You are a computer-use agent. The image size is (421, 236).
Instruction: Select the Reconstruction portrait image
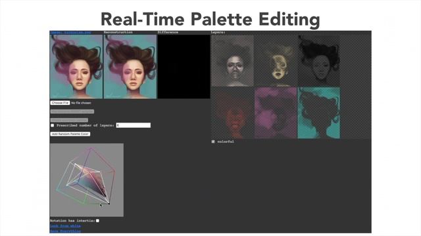(x=130, y=67)
